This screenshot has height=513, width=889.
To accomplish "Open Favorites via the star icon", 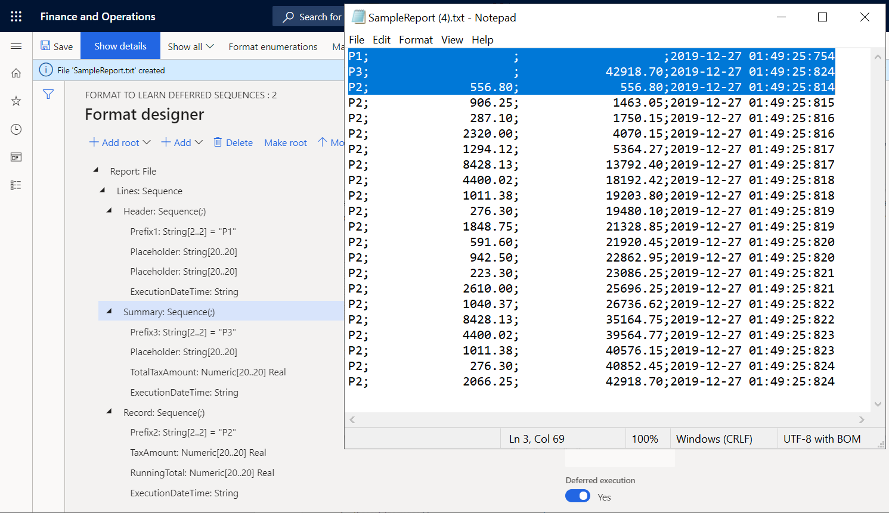I will [x=16, y=101].
